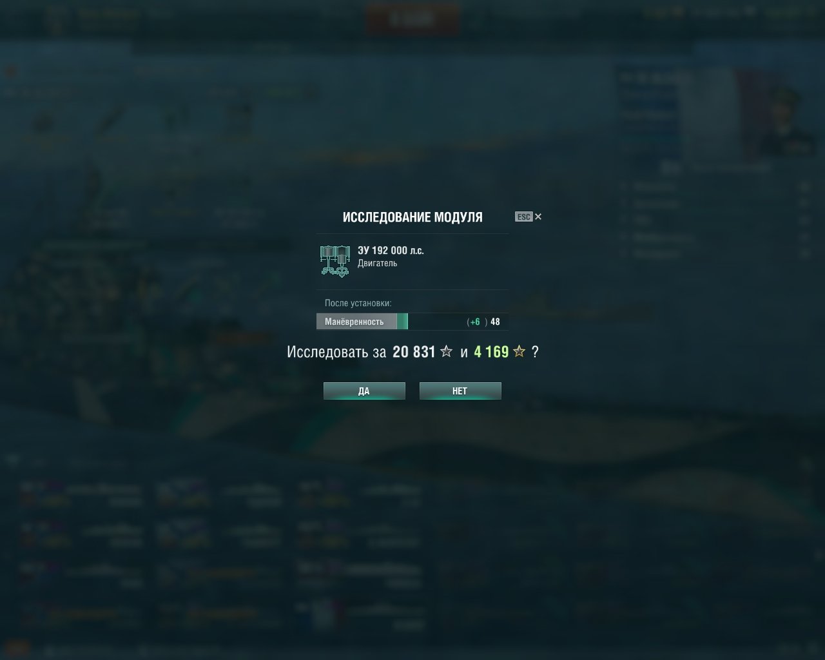Click the Двигатель module type label
Image resolution: width=825 pixels, height=660 pixels.
[378, 263]
